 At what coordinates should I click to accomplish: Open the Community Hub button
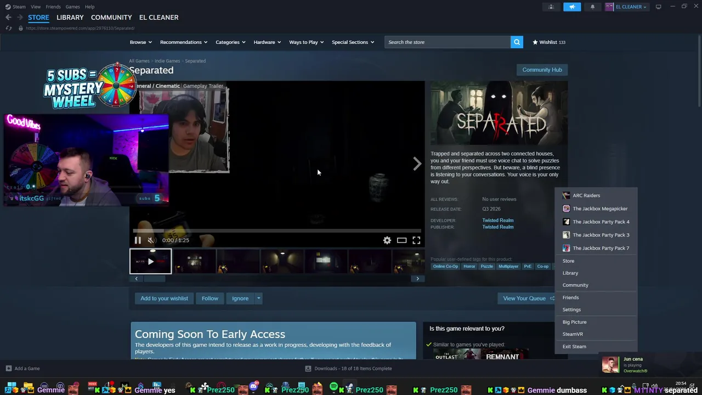tap(542, 70)
